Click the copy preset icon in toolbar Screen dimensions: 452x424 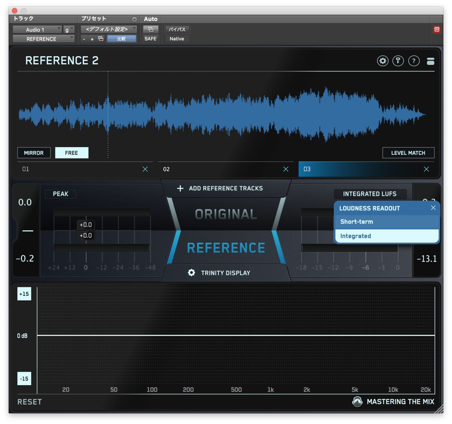[100, 39]
